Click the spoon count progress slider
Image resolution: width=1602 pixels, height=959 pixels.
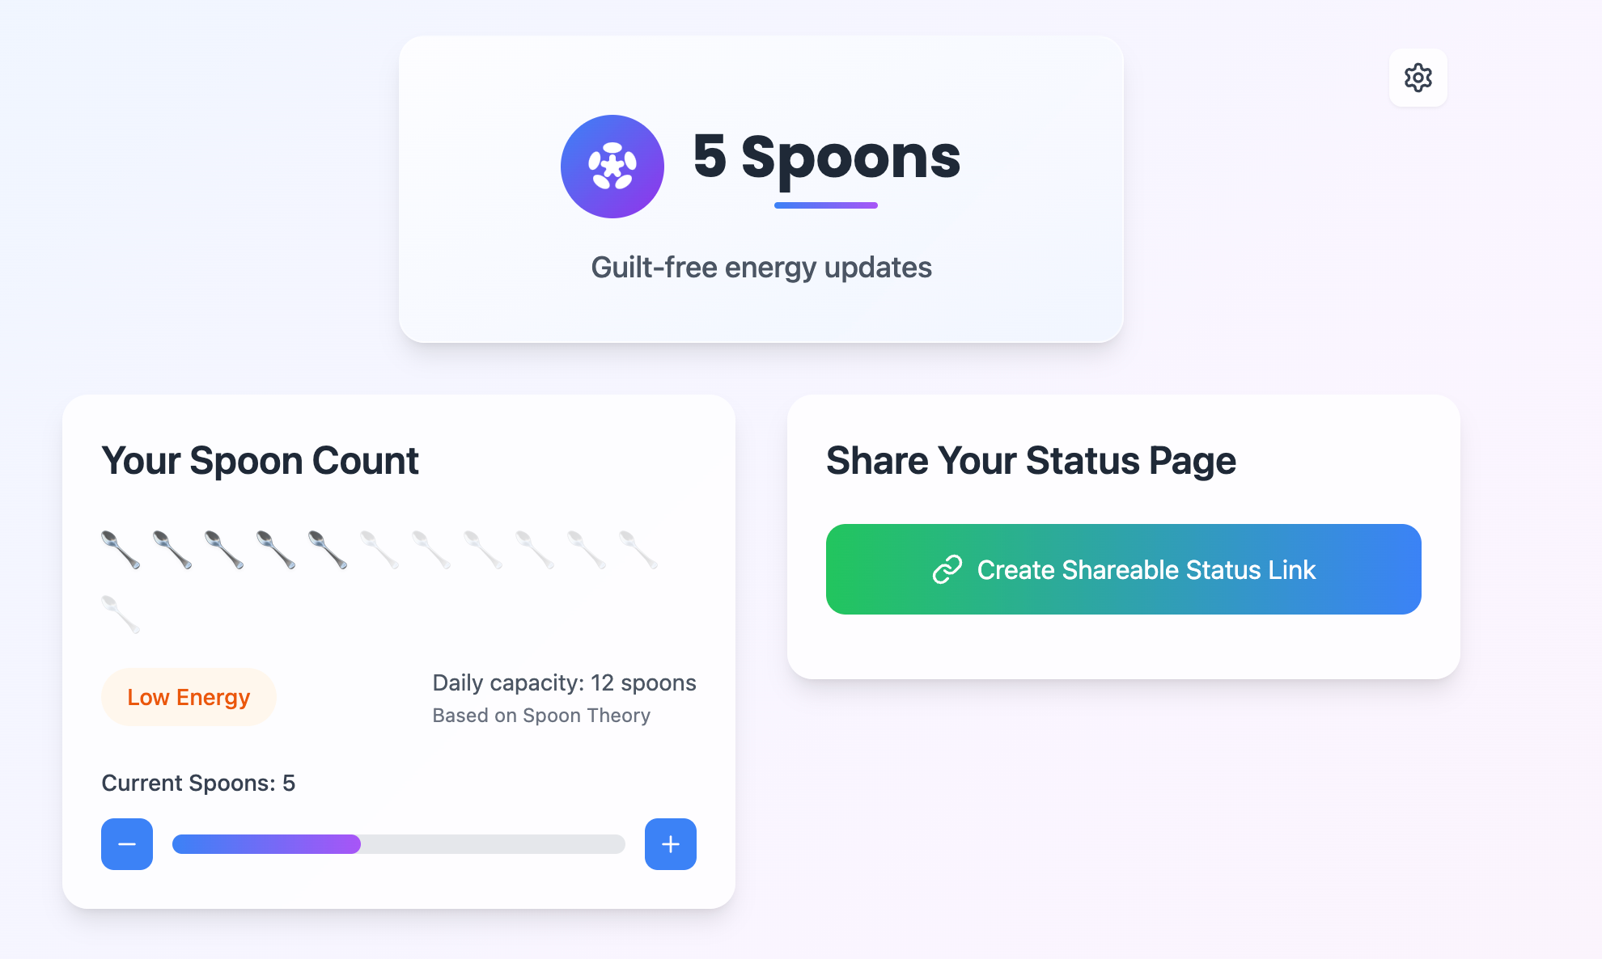click(x=399, y=844)
